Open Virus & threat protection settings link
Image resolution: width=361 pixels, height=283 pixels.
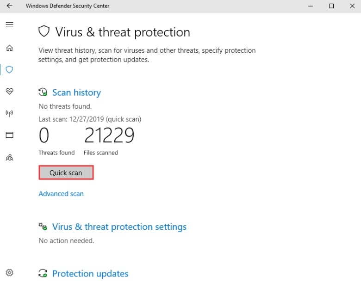[x=119, y=227]
